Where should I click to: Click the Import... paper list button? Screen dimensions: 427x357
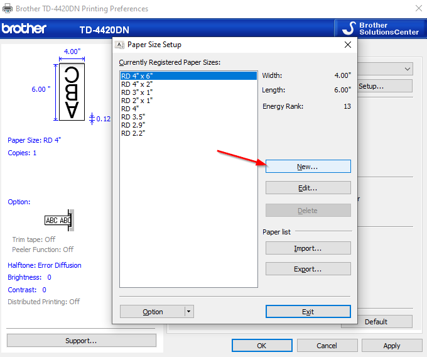tap(308, 248)
